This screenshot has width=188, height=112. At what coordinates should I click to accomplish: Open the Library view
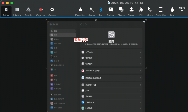(17, 12)
